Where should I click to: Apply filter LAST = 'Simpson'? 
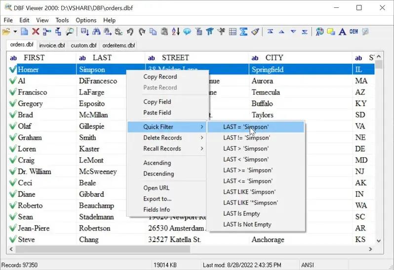[x=256, y=127]
